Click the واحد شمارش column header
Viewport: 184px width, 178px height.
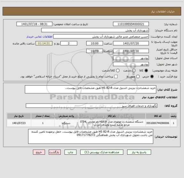pos(66,116)
